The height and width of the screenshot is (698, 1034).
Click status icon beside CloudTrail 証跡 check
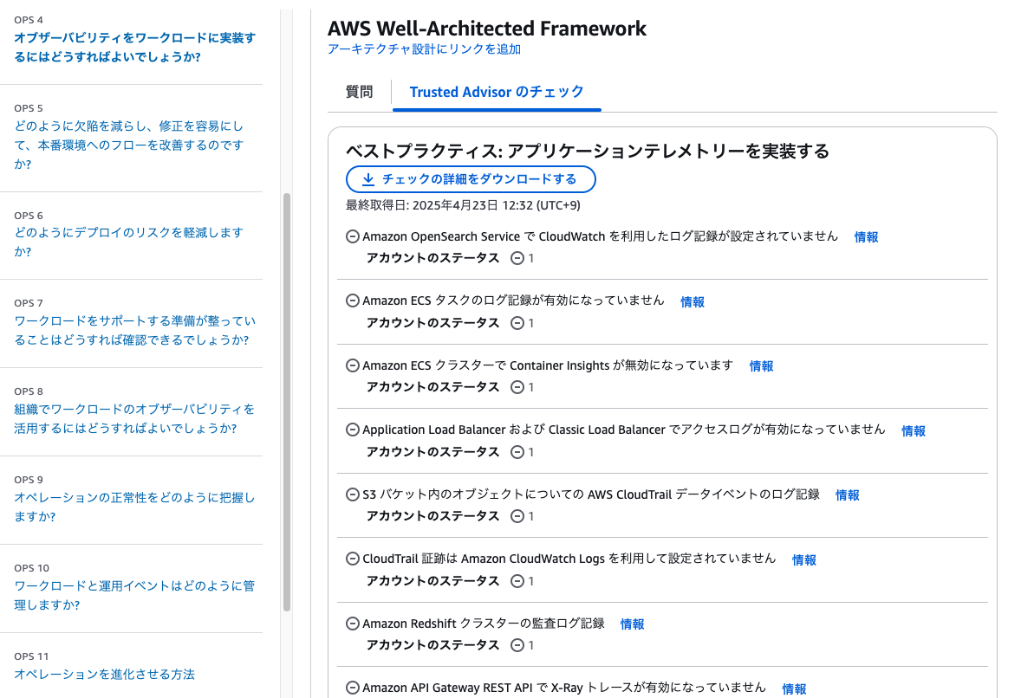pyautogui.click(x=353, y=559)
